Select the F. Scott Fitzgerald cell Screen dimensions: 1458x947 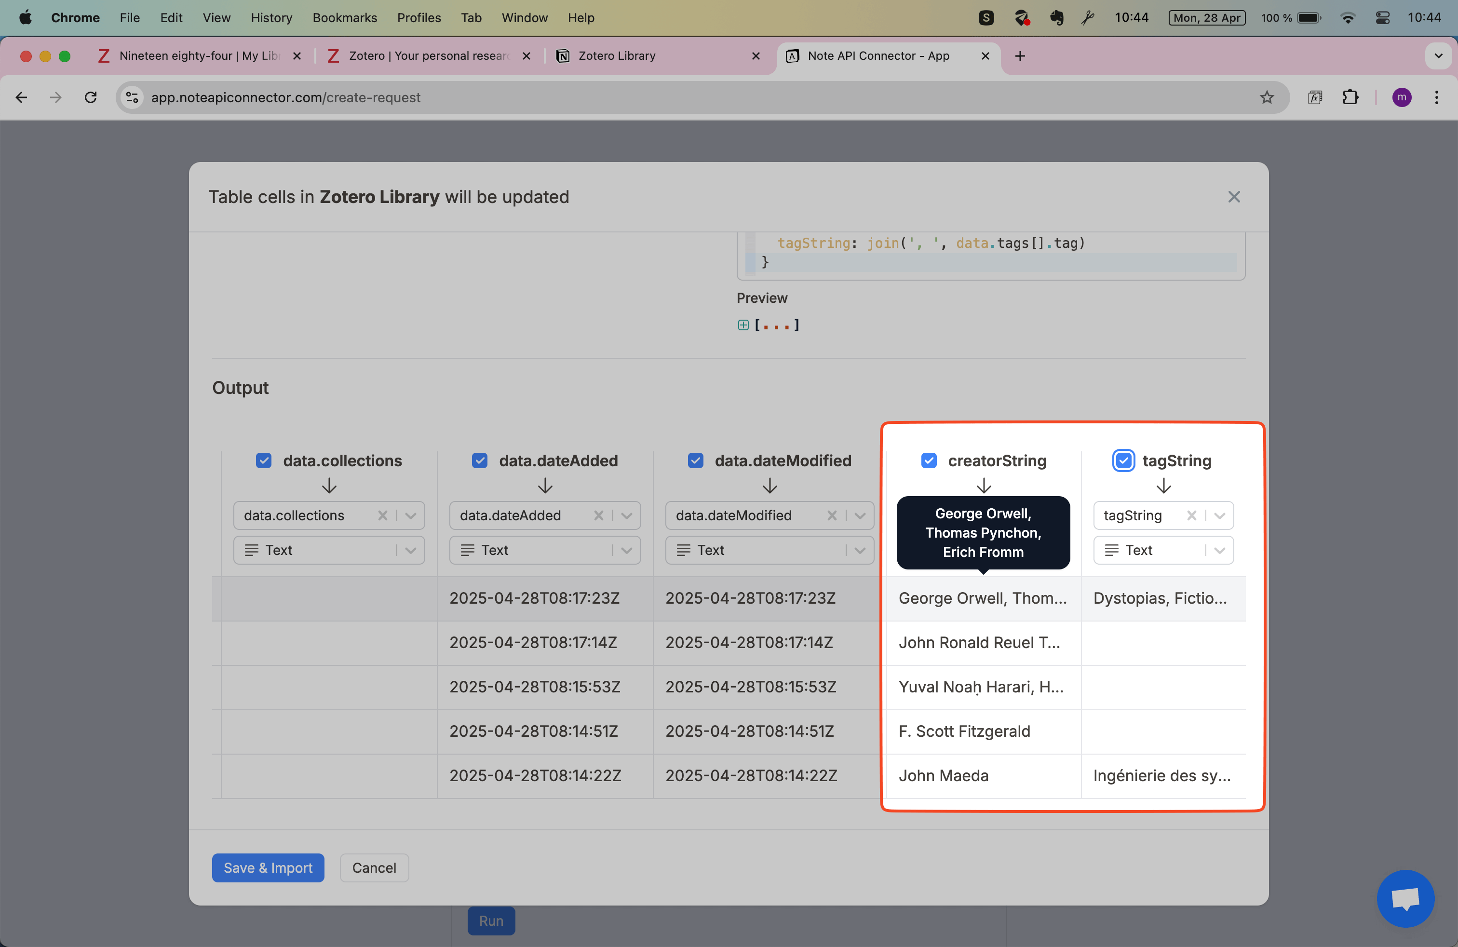[x=983, y=731]
